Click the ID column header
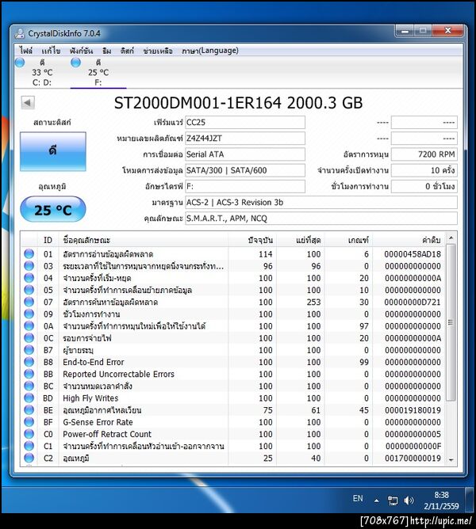The height and width of the screenshot is (529, 476). [x=48, y=240]
